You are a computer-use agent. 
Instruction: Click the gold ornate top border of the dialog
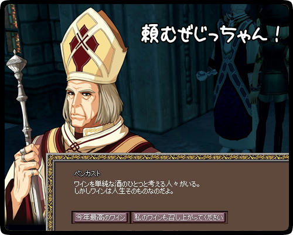pos(168,157)
